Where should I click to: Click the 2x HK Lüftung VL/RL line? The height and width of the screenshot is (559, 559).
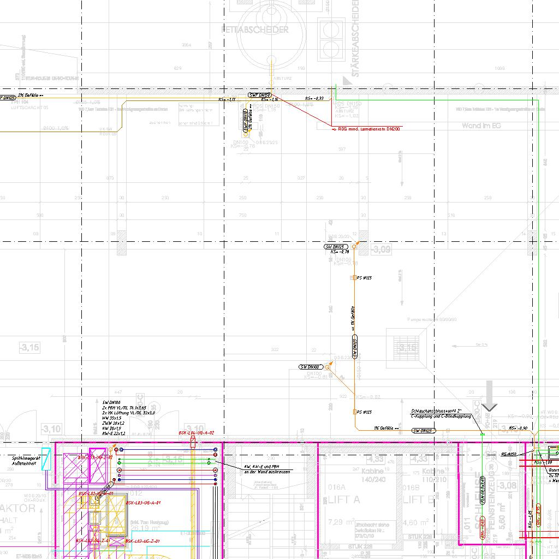(x=128, y=413)
